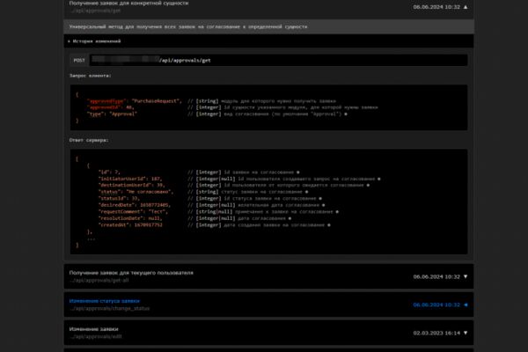Screen dimensions: 528x352
Task: Click the POST method badge
Action: (79, 61)
